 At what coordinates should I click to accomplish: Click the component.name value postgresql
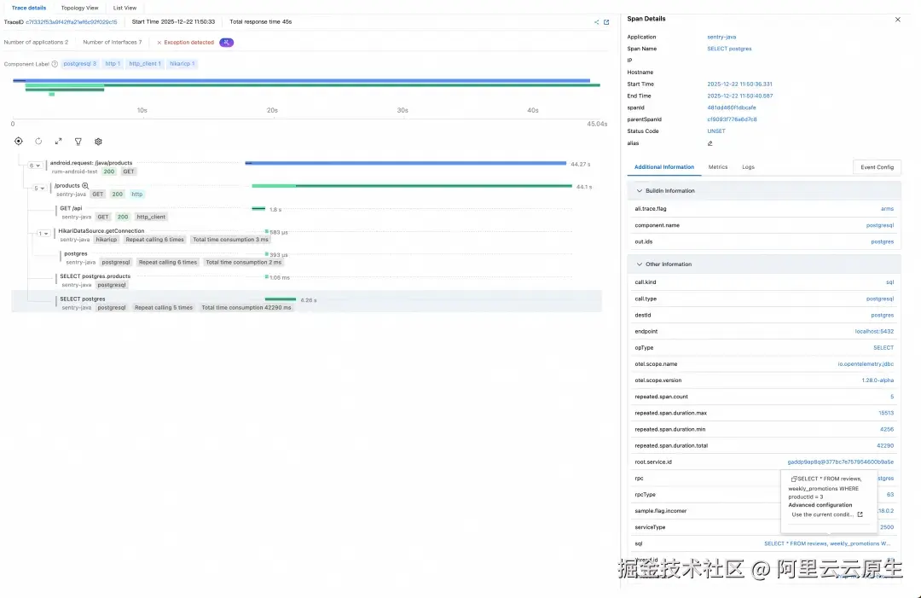coord(880,225)
